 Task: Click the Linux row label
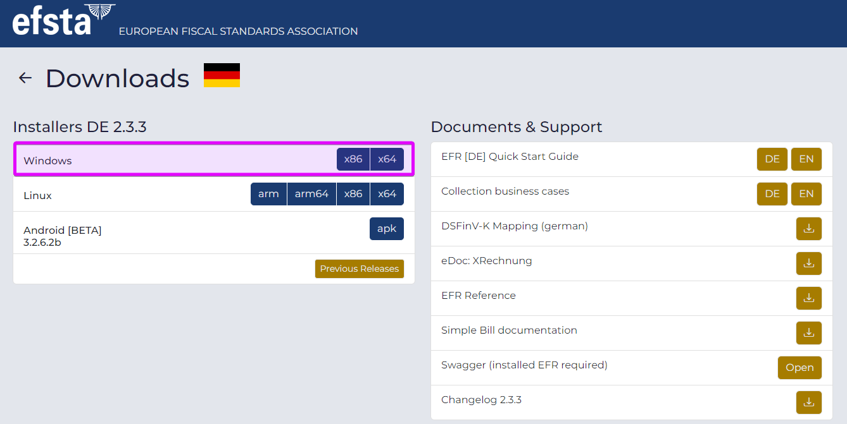coord(37,195)
